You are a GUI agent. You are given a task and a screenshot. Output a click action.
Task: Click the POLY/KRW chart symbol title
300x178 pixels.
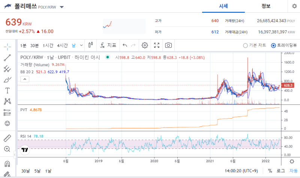[60, 57]
